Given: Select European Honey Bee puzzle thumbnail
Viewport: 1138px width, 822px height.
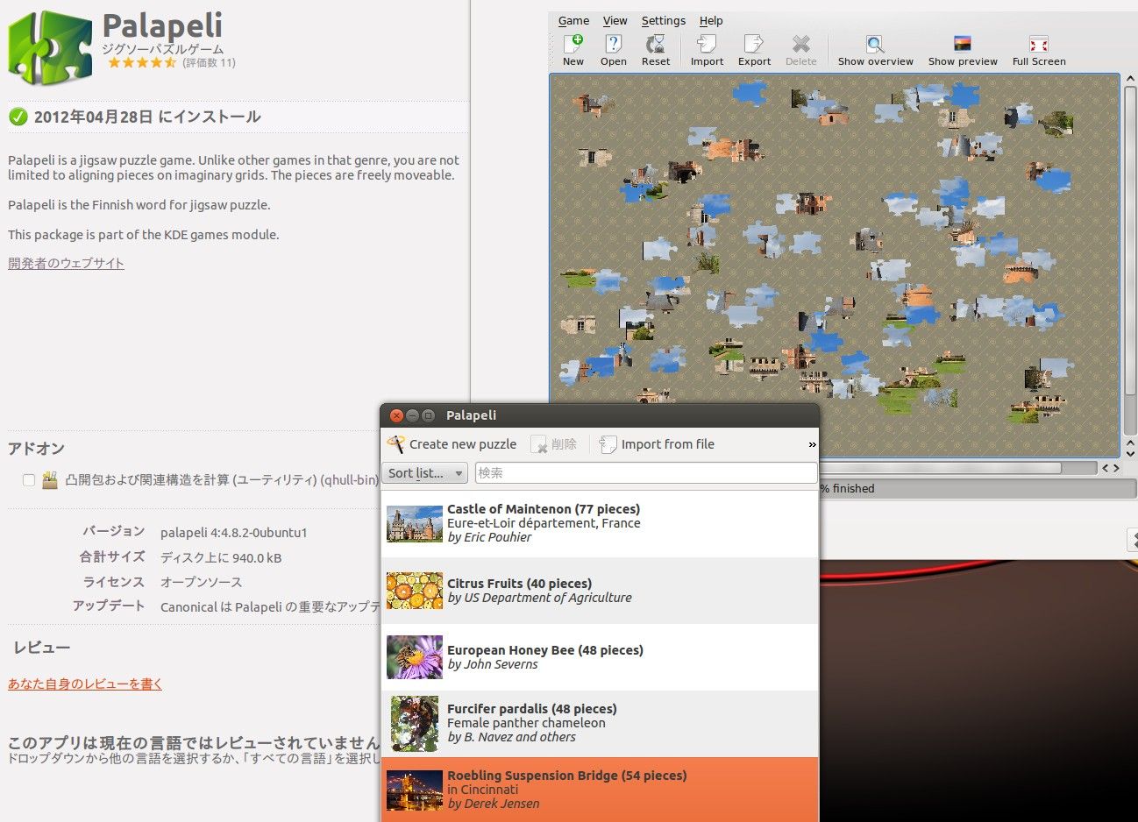Looking at the screenshot, I should tap(415, 657).
